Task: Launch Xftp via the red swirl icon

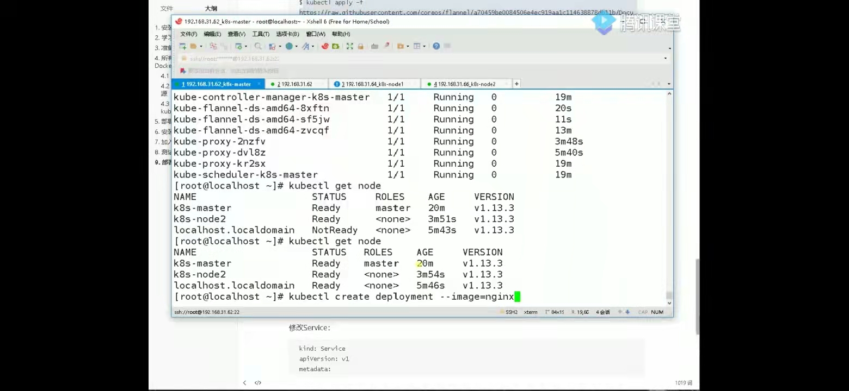Action: [x=325, y=46]
